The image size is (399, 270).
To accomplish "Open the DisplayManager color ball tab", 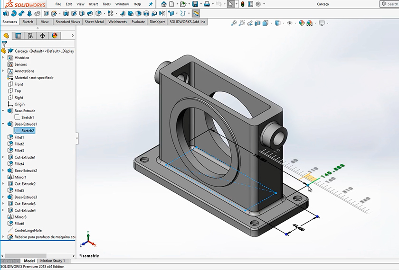I will coord(54,36).
